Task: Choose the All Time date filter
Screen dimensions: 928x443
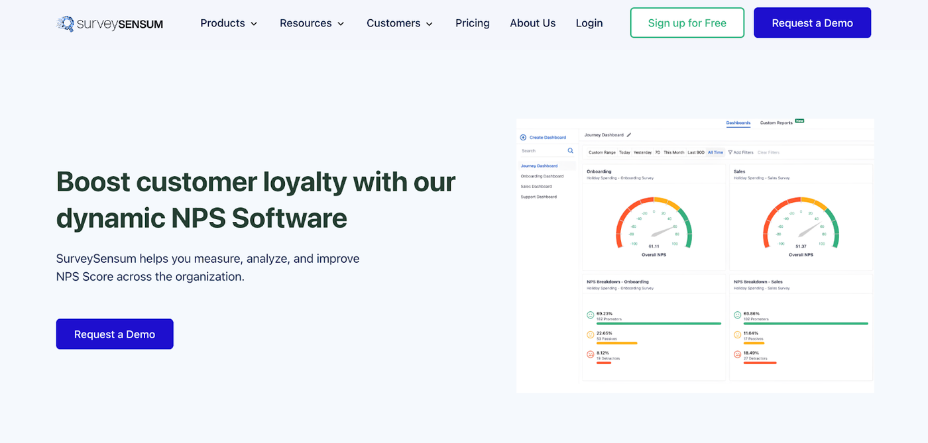Action: click(715, 152)
